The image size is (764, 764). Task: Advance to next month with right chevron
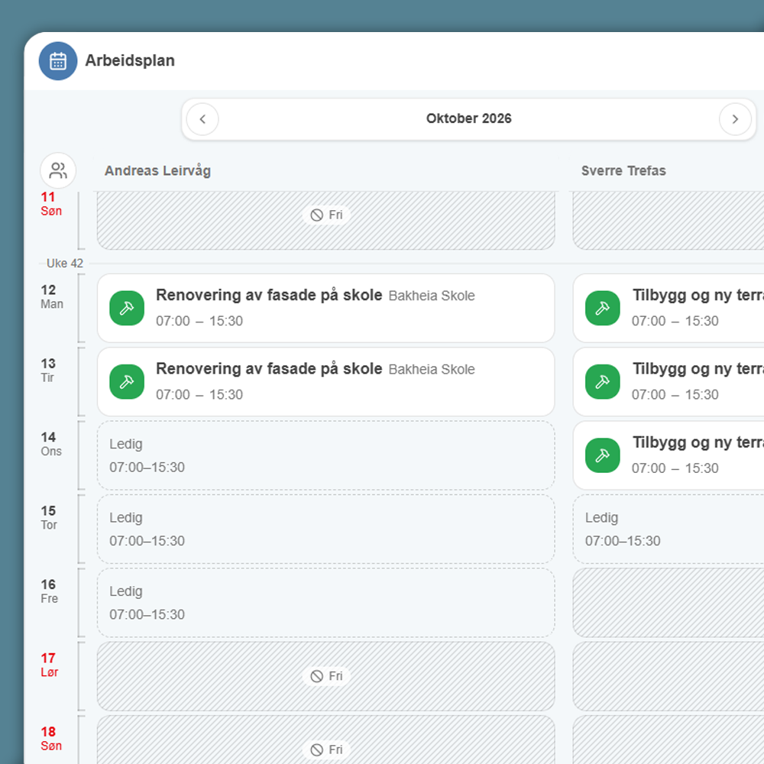click(x=735, y=119)
